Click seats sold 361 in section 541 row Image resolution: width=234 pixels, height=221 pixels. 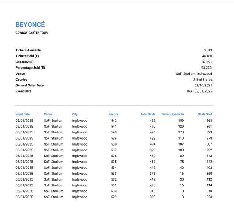(x=209, y=126)
